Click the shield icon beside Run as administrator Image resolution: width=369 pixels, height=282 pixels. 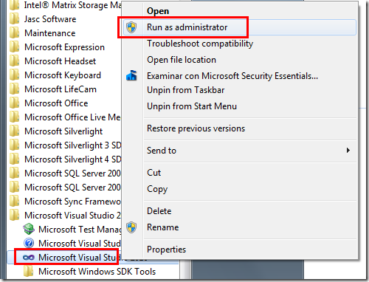[x=131, y=27]
